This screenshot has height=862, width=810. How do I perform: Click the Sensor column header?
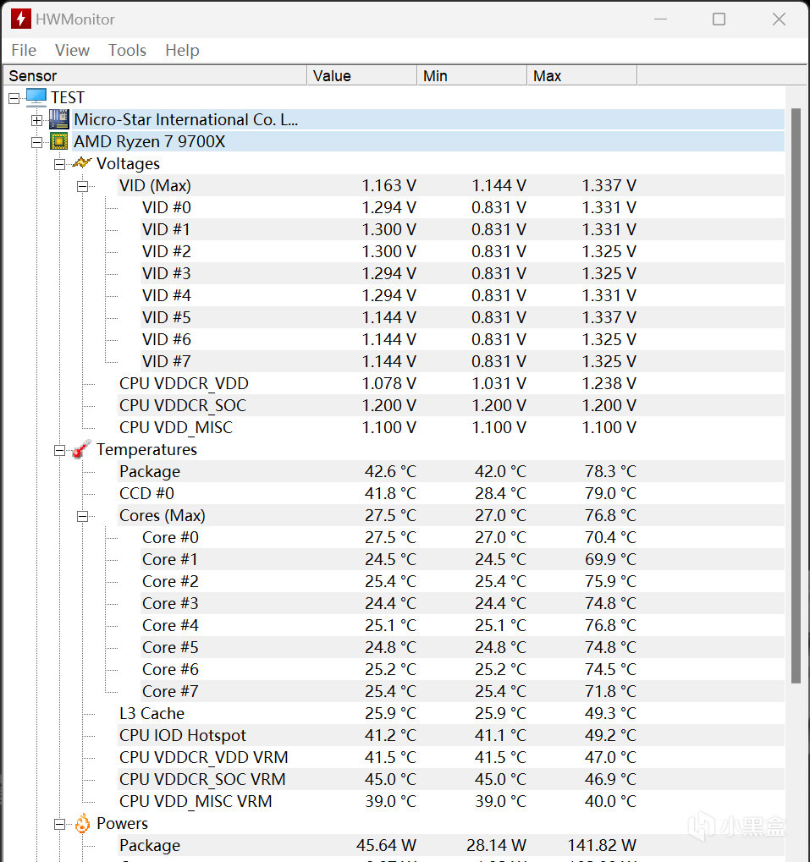click(x=155, y=75)
